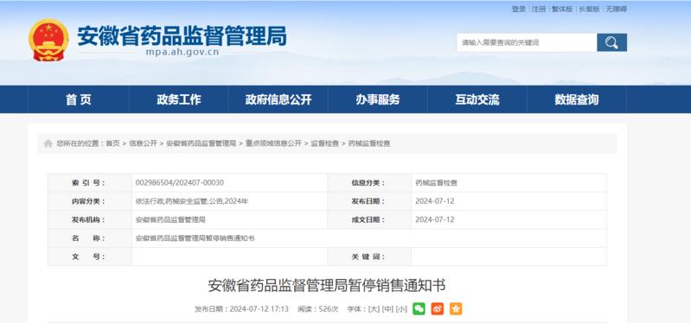Select index number 002986504/202407-00030

(179, 182)
